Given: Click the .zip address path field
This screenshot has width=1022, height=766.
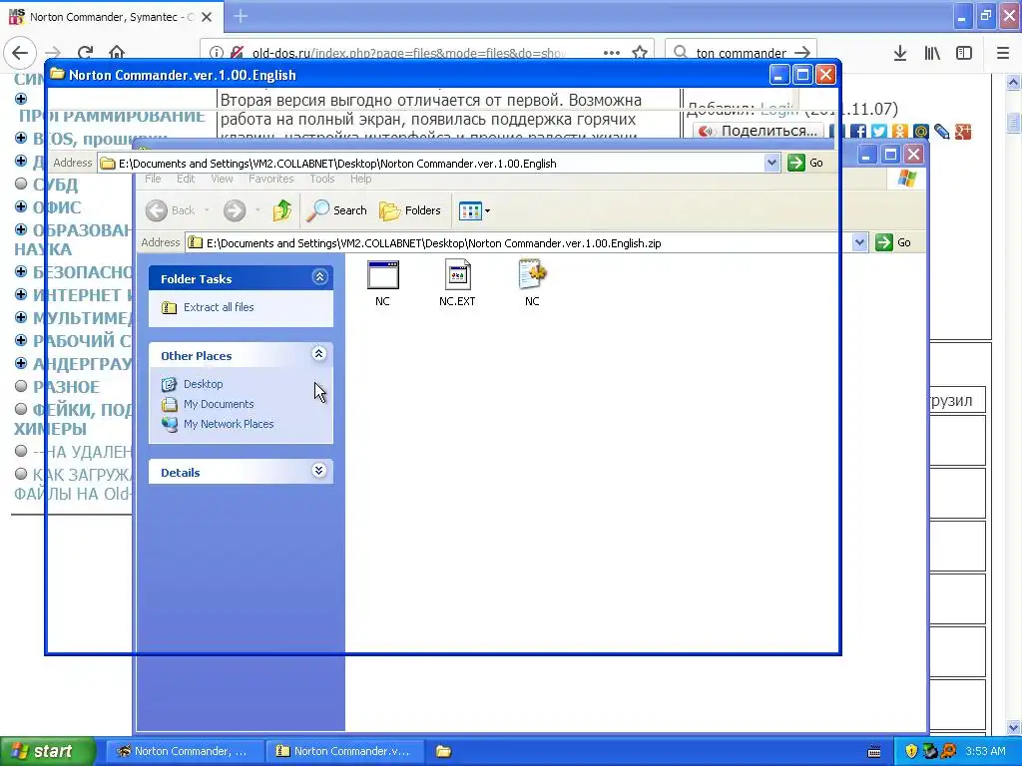Looking at the screenshot, I should point(519,243).
